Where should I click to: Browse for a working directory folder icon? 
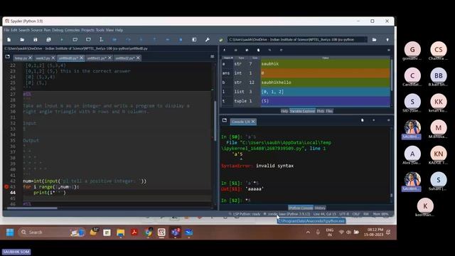[x=375, y=40]
